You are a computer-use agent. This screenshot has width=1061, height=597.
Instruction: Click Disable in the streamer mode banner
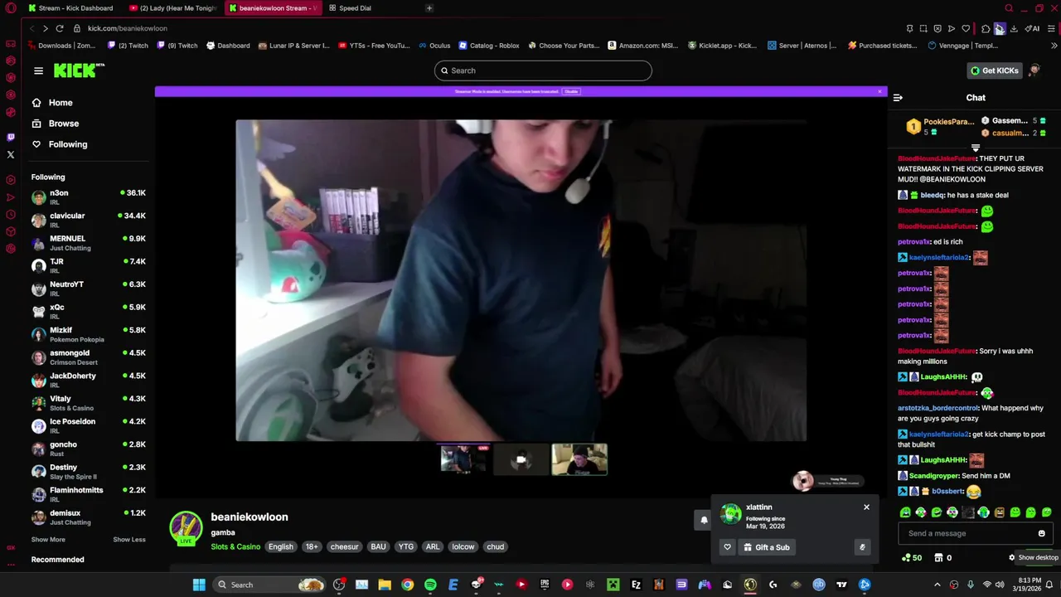571,91
